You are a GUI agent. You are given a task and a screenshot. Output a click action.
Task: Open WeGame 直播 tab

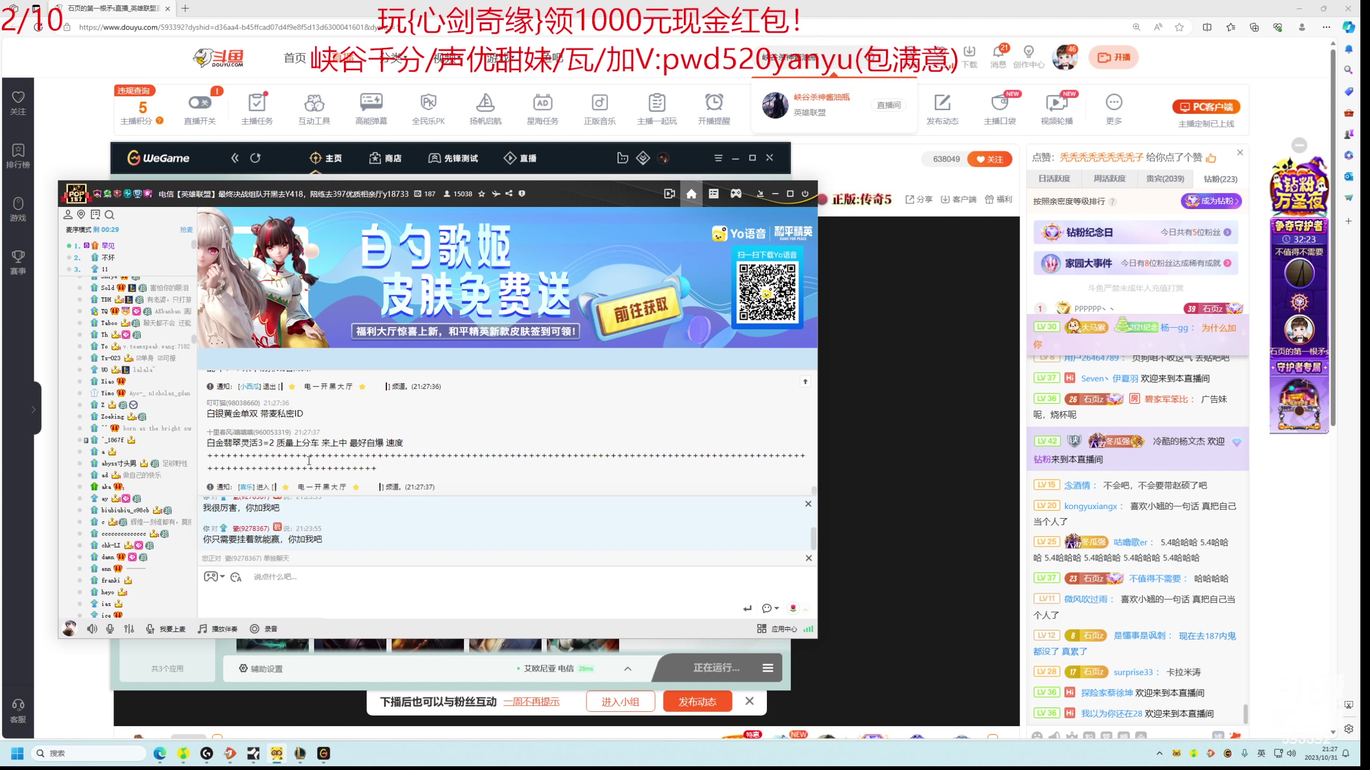(x=520, y=158)
